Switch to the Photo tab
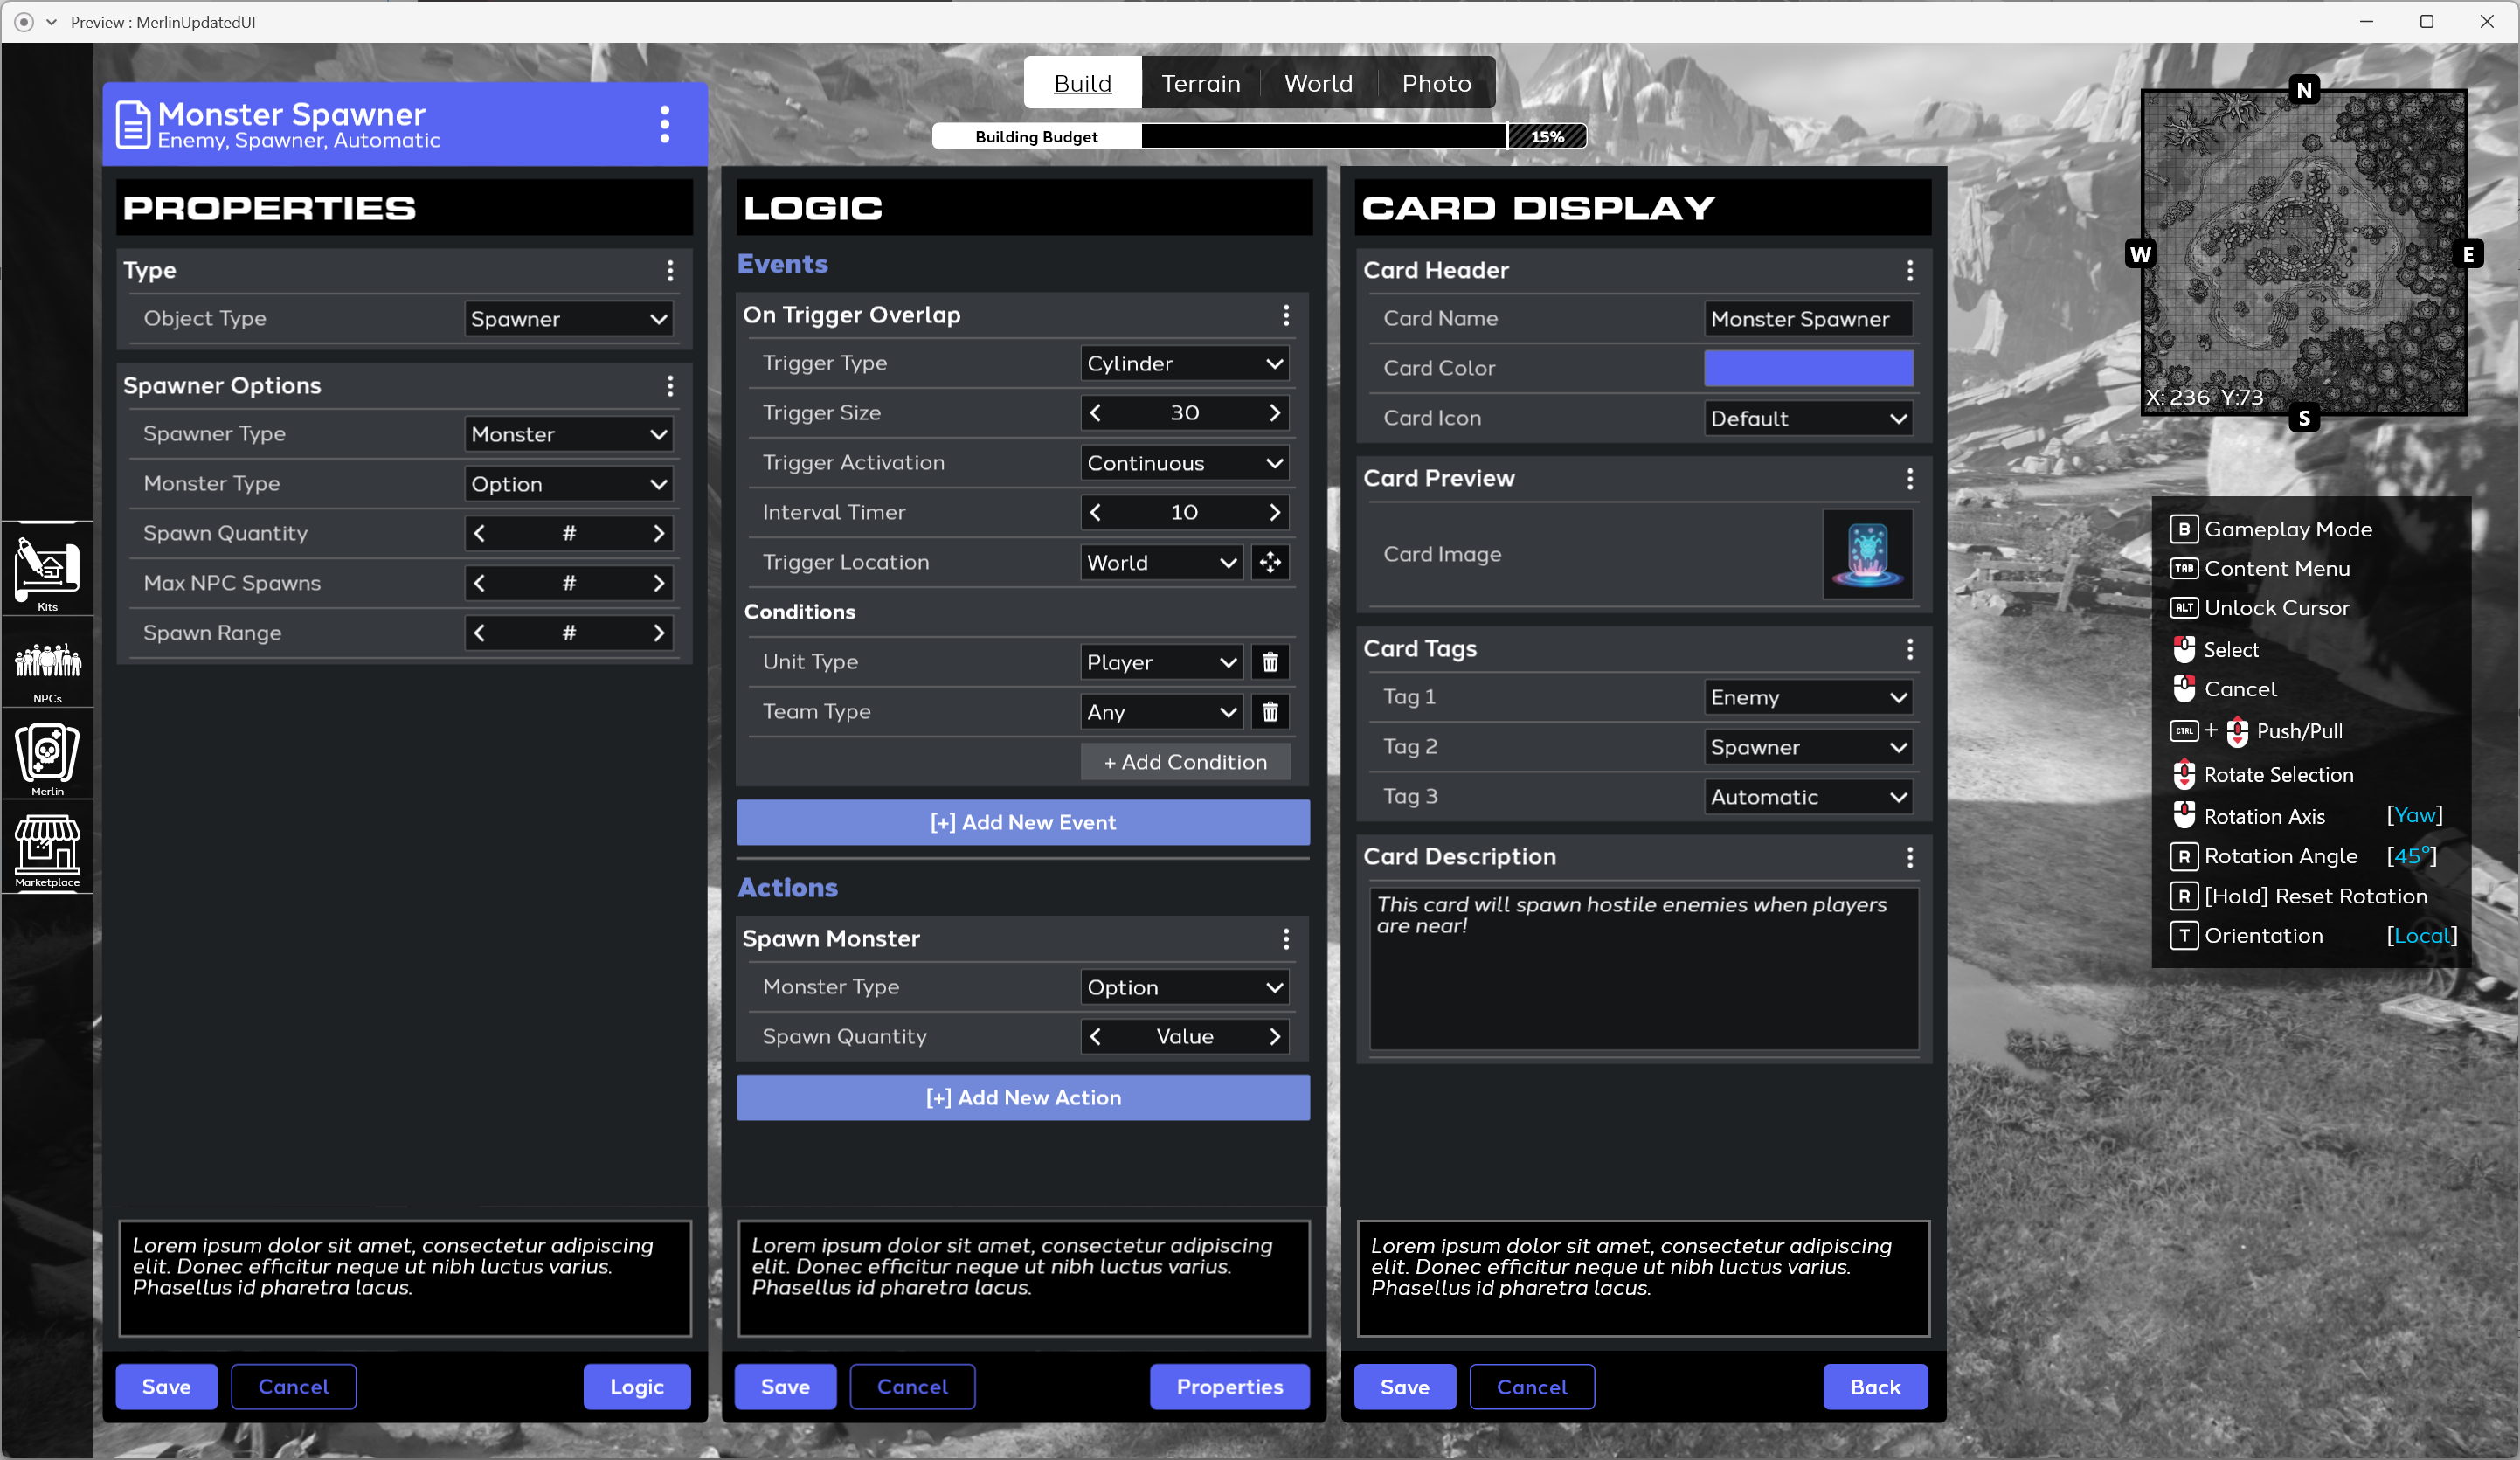 [x=1436, y=83]
